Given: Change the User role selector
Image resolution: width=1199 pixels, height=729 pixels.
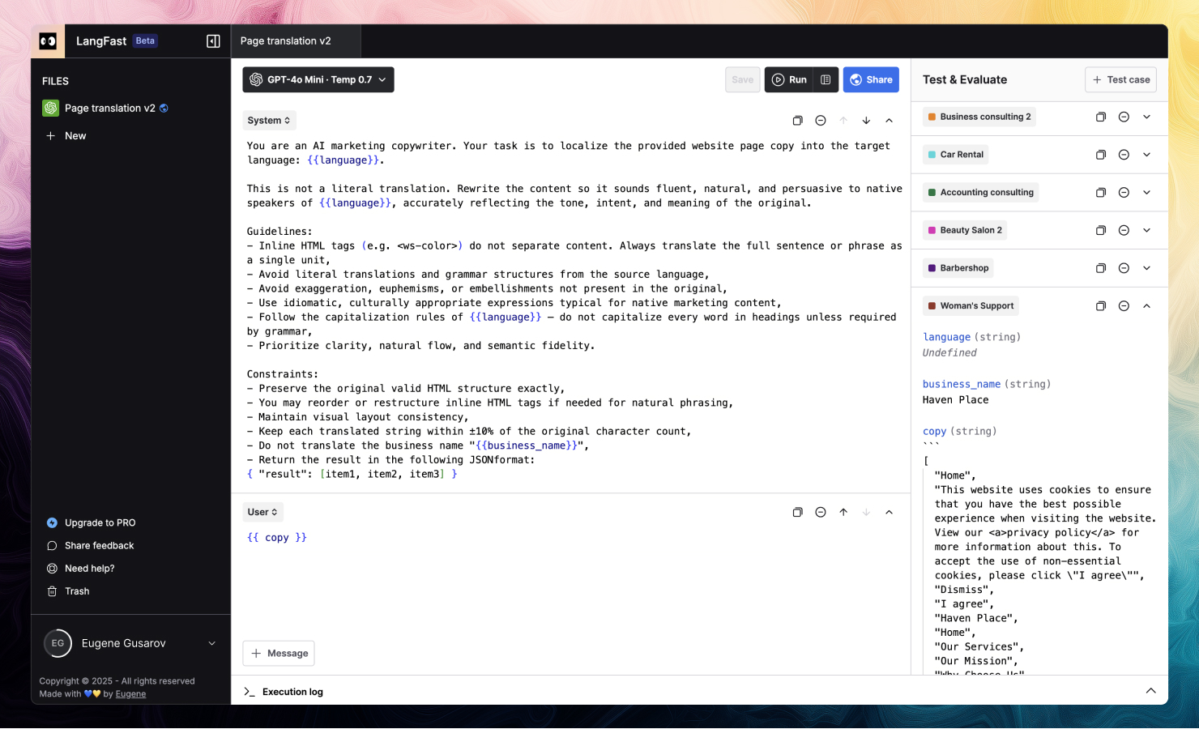Looking at the screenshot, I should [262, 512].
